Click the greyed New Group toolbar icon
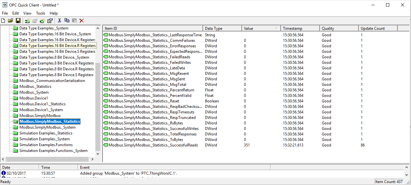This screenshot has width=411, height=185. pos(35,21)
